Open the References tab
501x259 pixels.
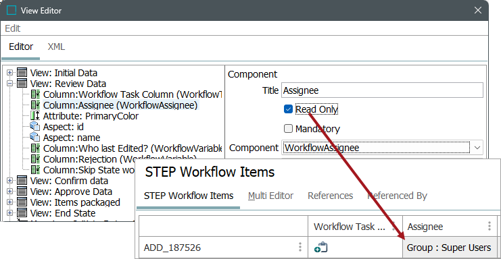pyautogui.click(x=330, y=196)
